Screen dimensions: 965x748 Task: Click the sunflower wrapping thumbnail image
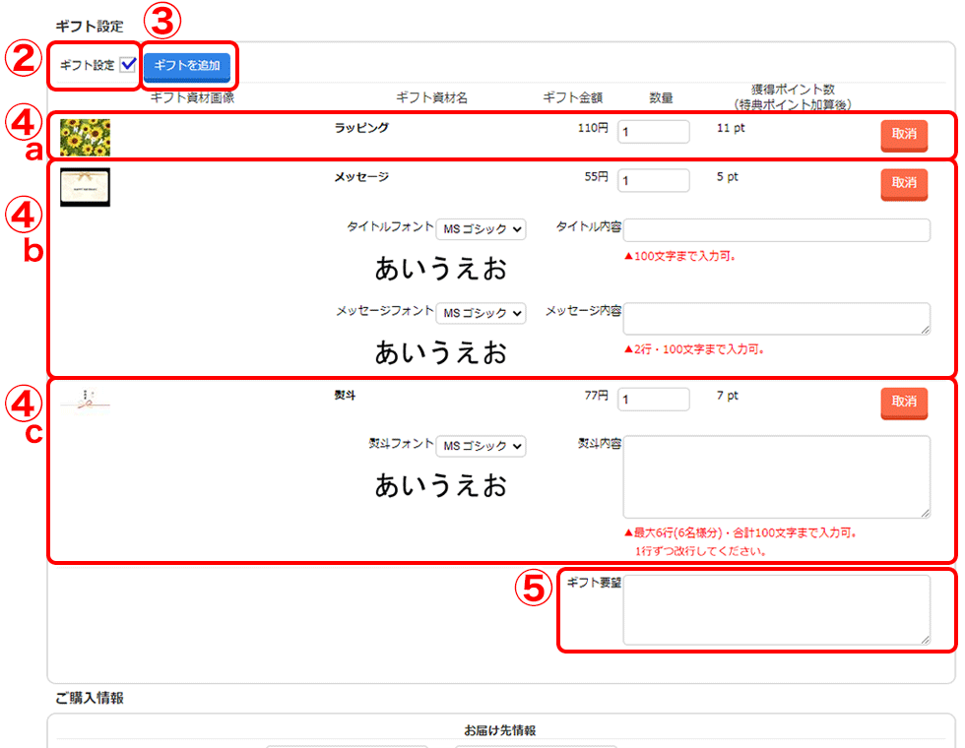(x=85, y=138)
